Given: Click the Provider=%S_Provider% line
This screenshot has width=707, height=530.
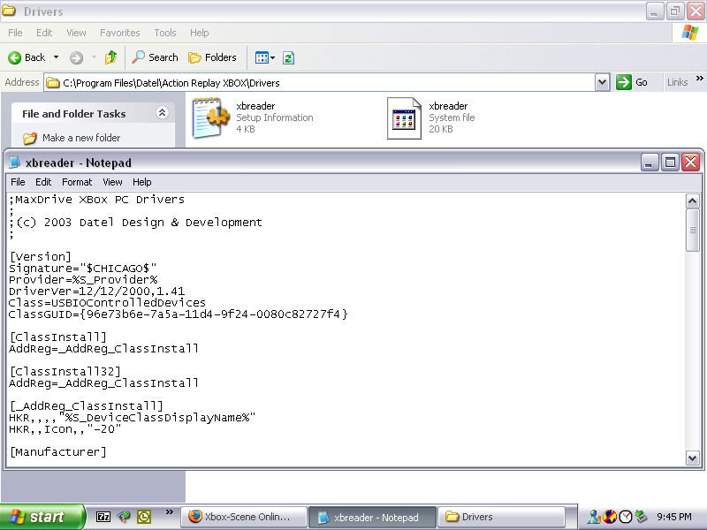Looking at the screenshot, I should click(x=83, y=280).
